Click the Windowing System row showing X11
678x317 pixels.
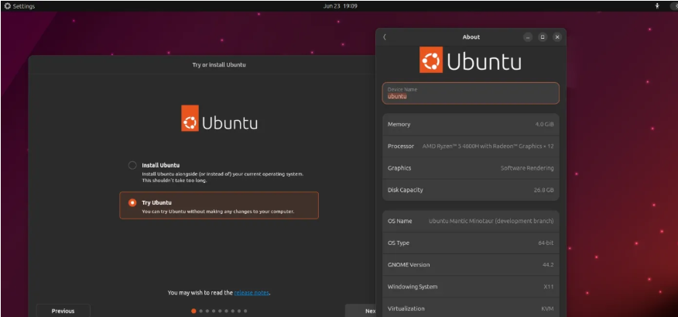point(471,287)
